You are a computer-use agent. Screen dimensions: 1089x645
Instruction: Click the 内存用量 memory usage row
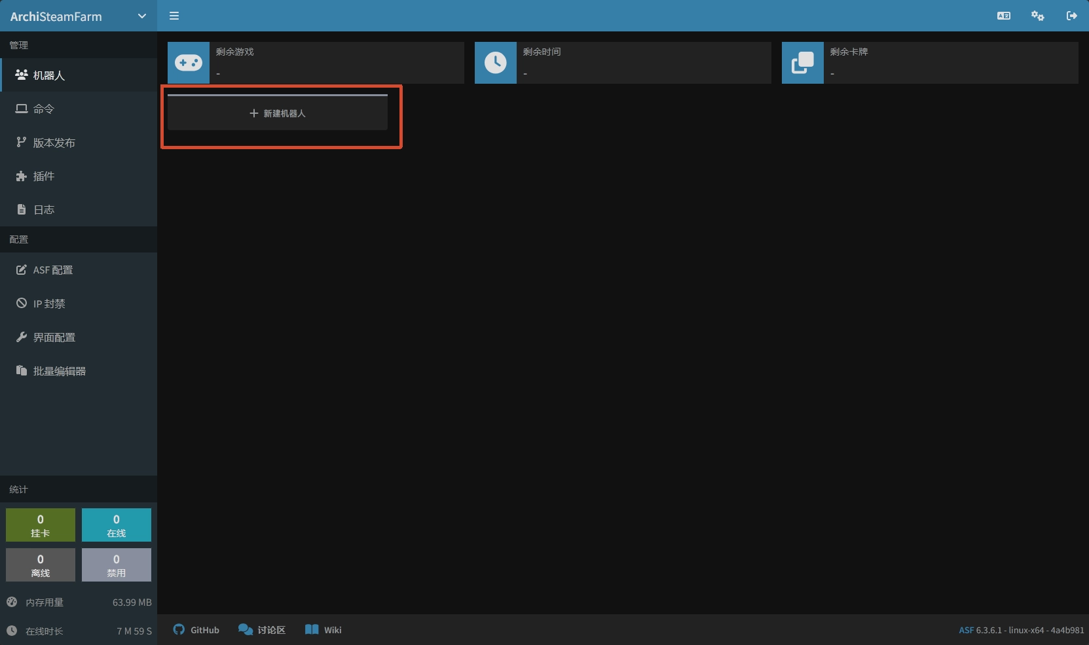click(x=79, y=602)
